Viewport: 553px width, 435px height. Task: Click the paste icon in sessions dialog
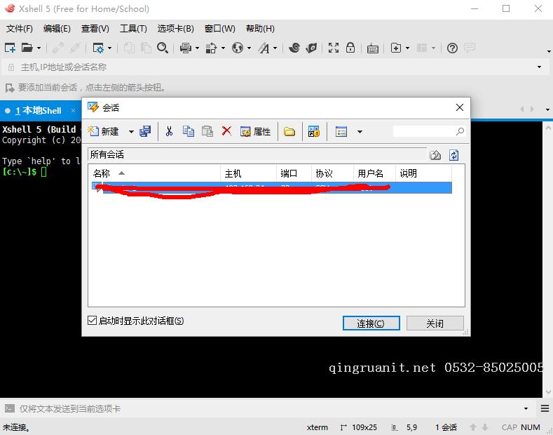click(x=207, y=131)
